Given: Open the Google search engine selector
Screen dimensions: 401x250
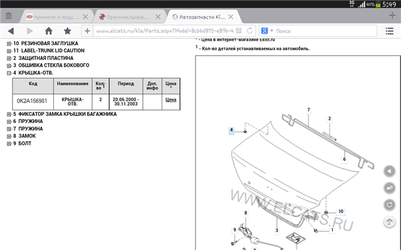Looking at the screenshot, I should coord(267,31).
